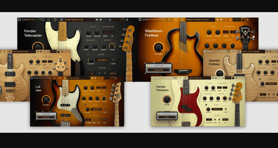
Task: Toggle the Legato checkbox in Fender Precision window
Action: (x=226, y=109)
